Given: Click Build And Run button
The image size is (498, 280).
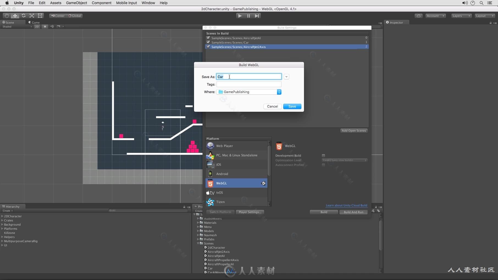Looking at the screenshot, I should [353, 212].
